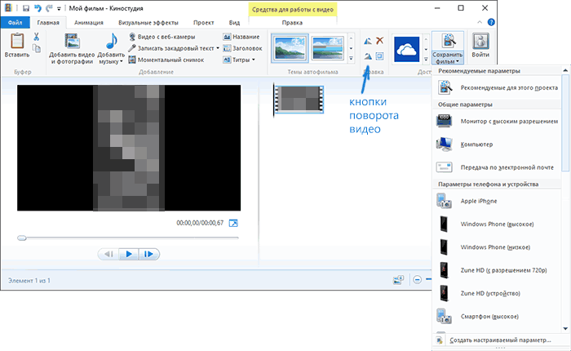Expand the AutoMovie themes gallery
The width and height of the screenshot is (571, 351).
pyautogui.click(x=350, y=60)
